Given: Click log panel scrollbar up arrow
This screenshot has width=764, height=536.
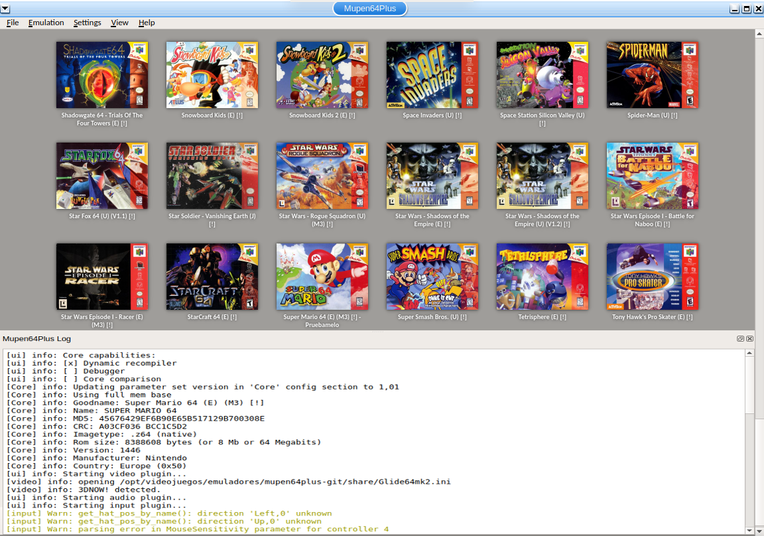Looking at the screenshot, I should (749, 353).
